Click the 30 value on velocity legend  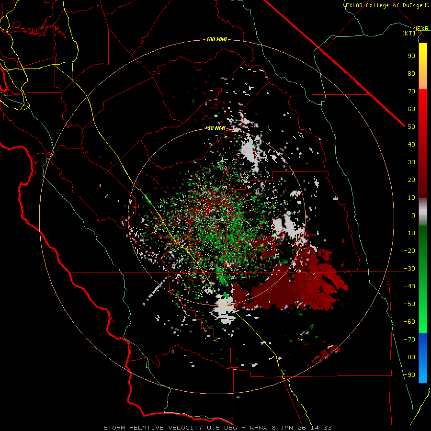pyautogui.click(x=411, y=162)
